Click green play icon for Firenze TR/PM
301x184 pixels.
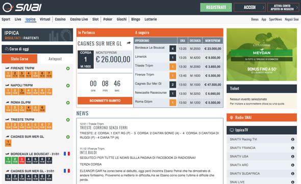click(x=68, y=68)
